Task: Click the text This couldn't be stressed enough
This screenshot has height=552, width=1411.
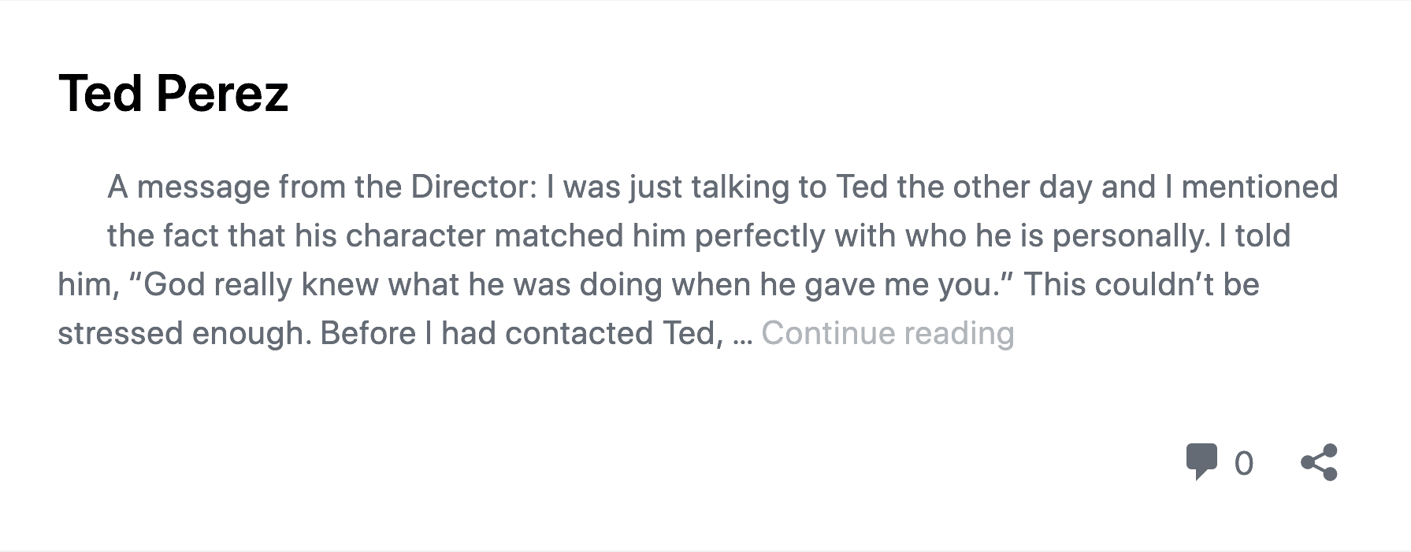Action: pyautogui.click(x=659, y=309)
